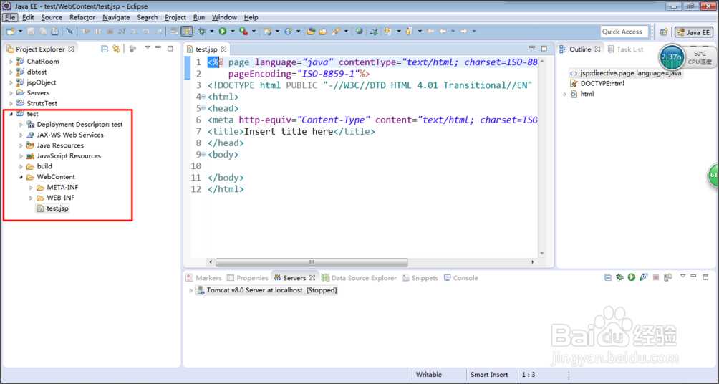The image size is (719, 384).
Task: Switch to the Properties tab
Action: [x=248, y=278]
